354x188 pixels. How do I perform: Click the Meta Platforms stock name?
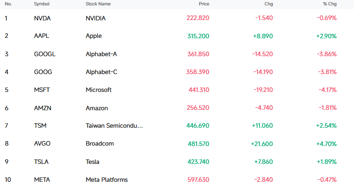106,180
